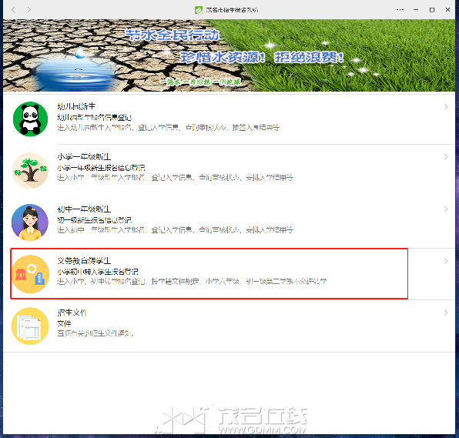Click the forward arrow in title bar
The height and width of the screenshot is (438, 459).
[28, 10]
